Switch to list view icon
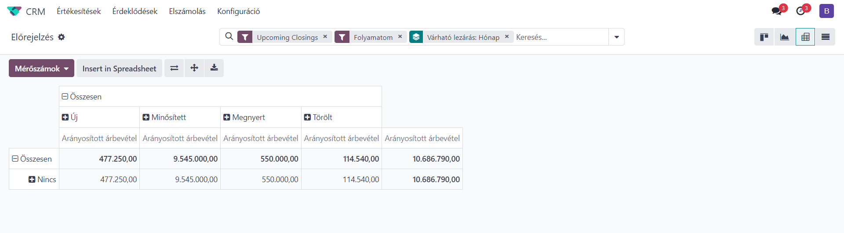Viewport: 844px width, 233px height. tap(826, 37)
